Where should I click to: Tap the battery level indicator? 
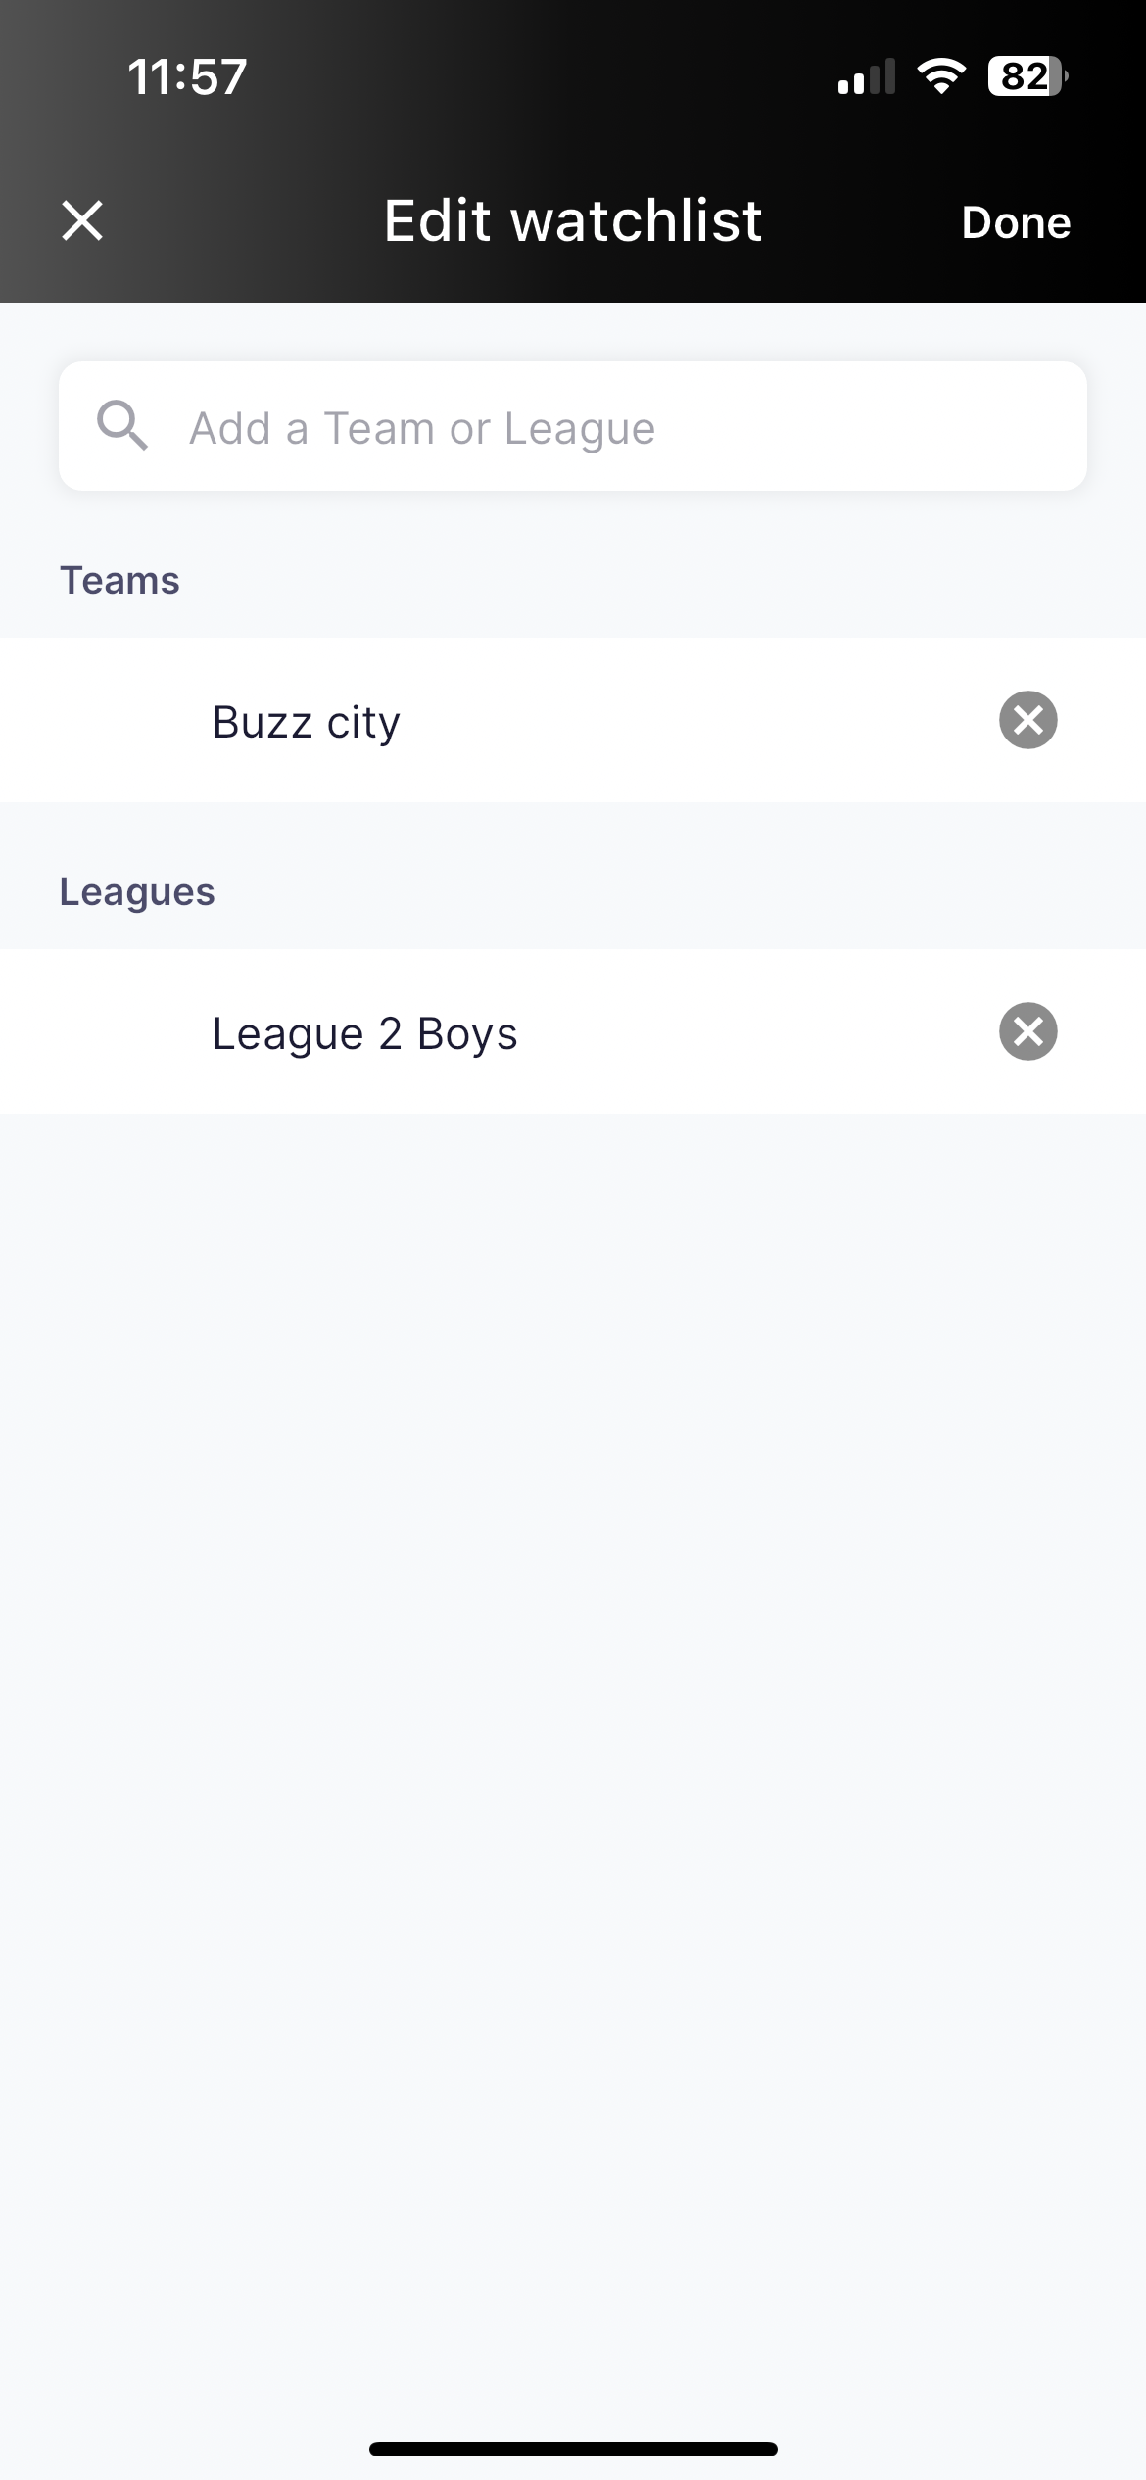click(x=1027, y=75)
